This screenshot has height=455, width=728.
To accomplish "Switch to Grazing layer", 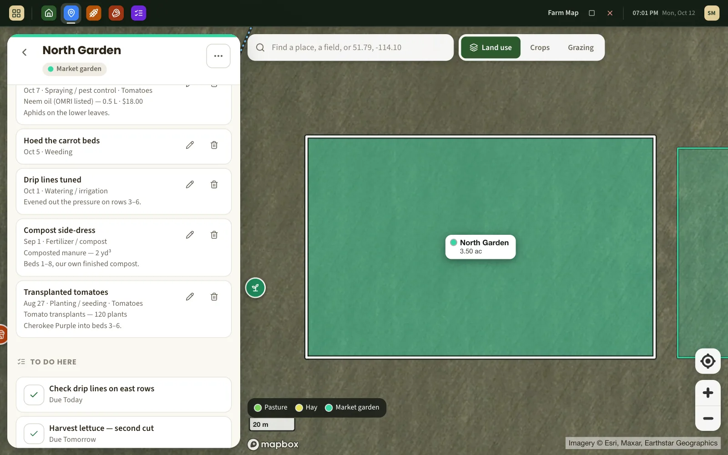I will point(581,48).
